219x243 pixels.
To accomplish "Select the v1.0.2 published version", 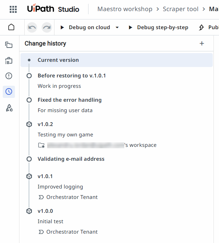I will tap(45, 124).
